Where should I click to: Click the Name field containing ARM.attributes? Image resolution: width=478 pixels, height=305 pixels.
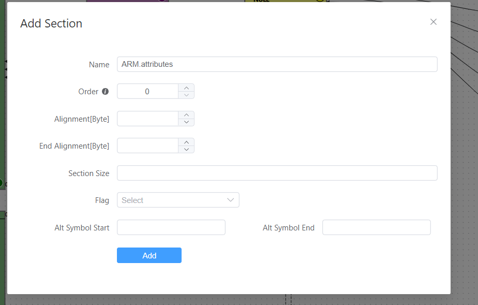click(x=277, y=64)
